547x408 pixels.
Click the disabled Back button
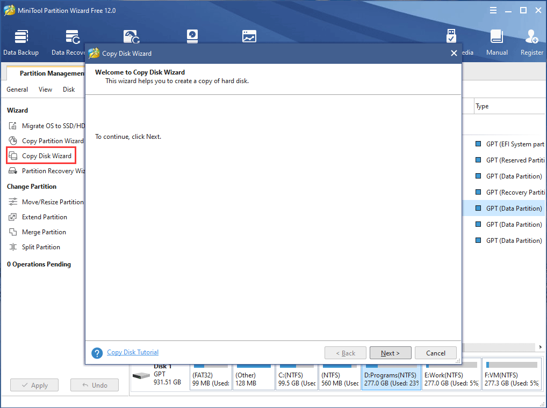[x=346, y=353]
